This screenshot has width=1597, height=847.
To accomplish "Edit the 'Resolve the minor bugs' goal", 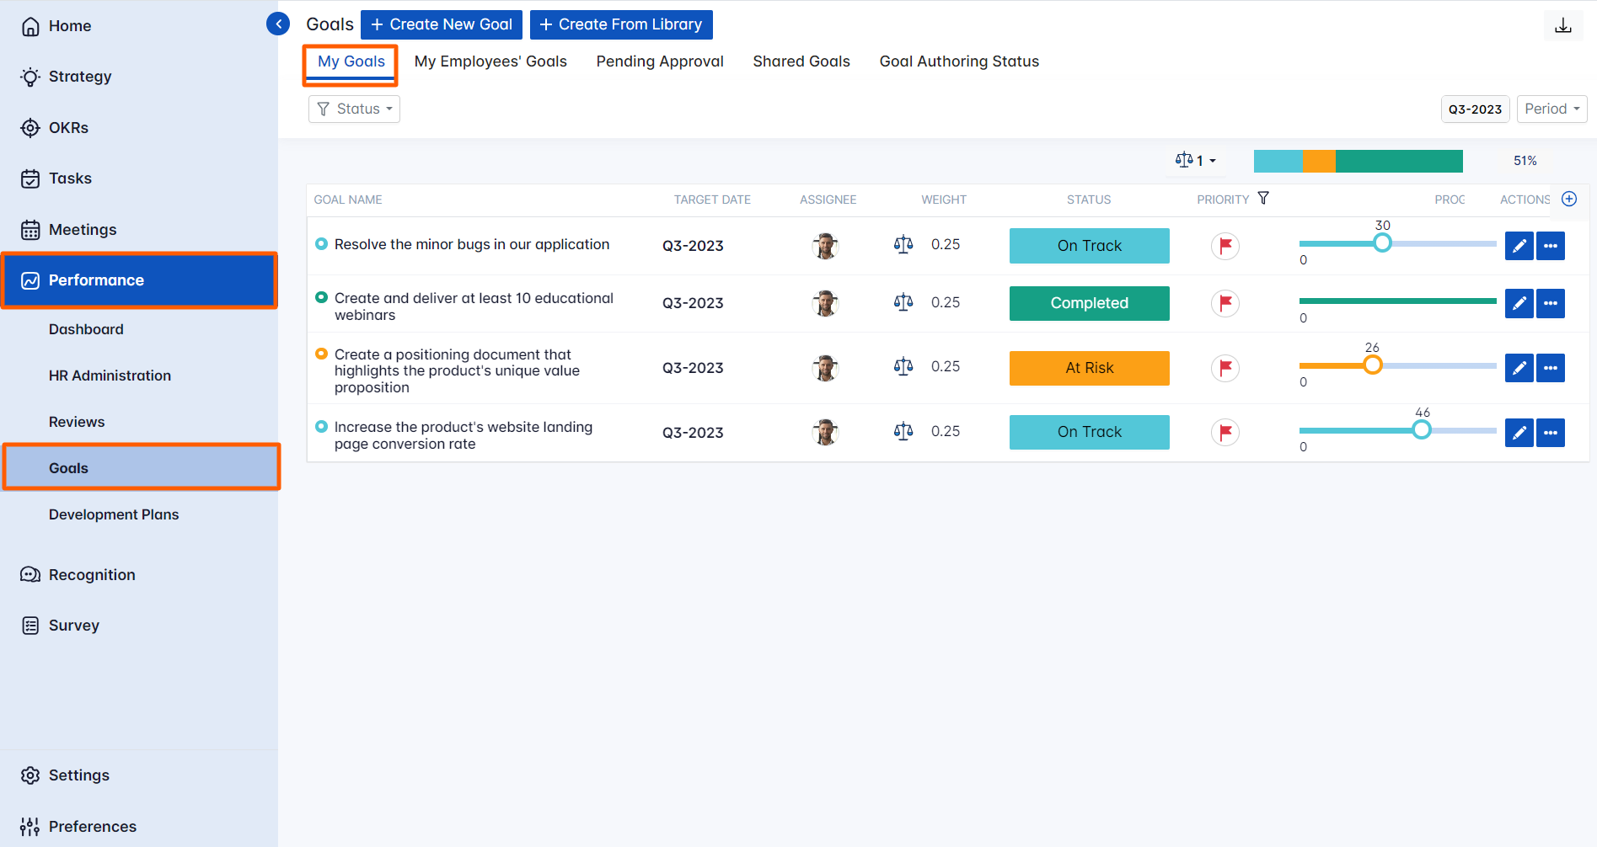I will point(1519,246).
